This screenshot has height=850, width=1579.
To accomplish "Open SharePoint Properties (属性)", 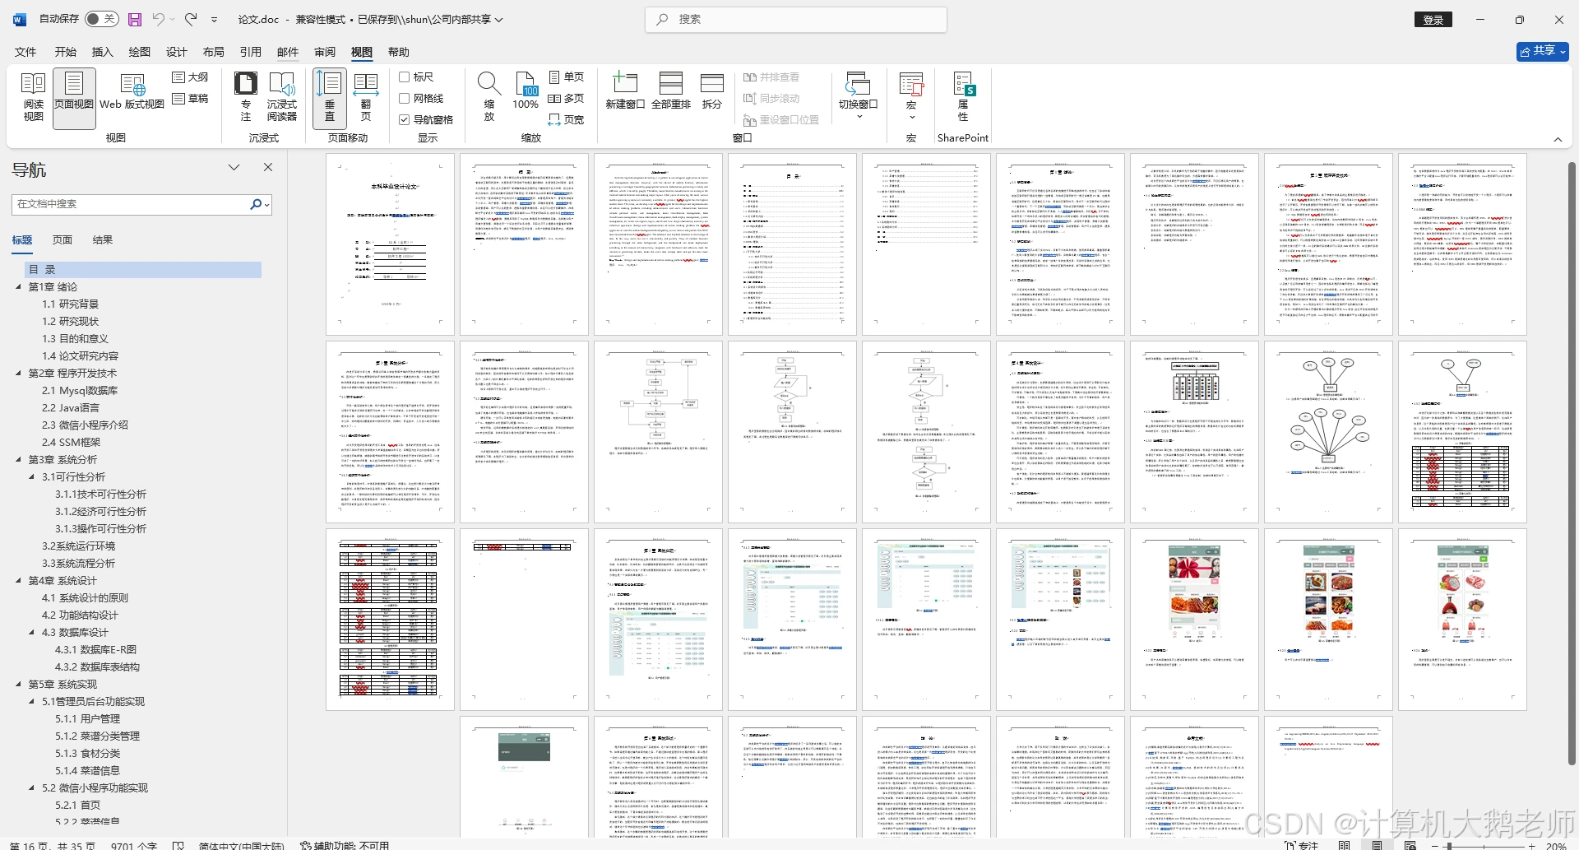I will click(963, 97).
